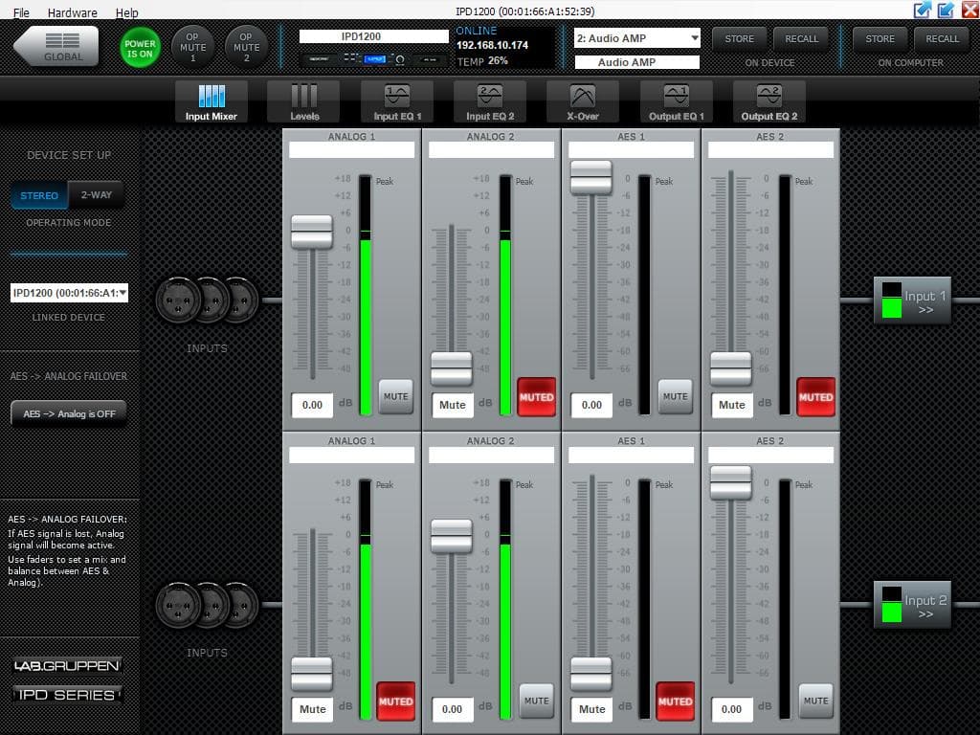This screenshot has width=980, height=735.
Task: Click Recall under On Computer
Action: [942, 38]
